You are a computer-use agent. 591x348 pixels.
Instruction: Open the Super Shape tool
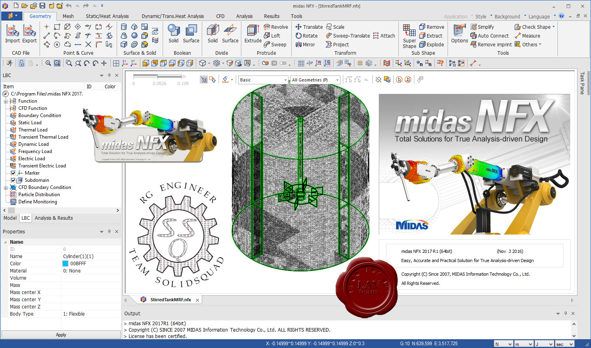[409, 36]
